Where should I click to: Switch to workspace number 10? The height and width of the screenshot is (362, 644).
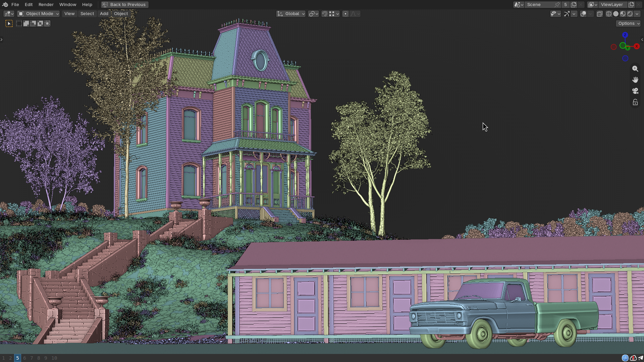click(x=54, y=358)
